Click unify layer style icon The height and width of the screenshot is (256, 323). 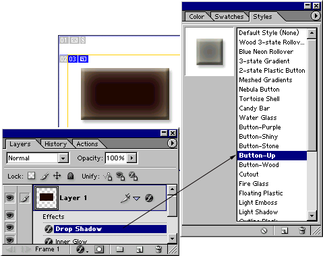tap(134, 177)
